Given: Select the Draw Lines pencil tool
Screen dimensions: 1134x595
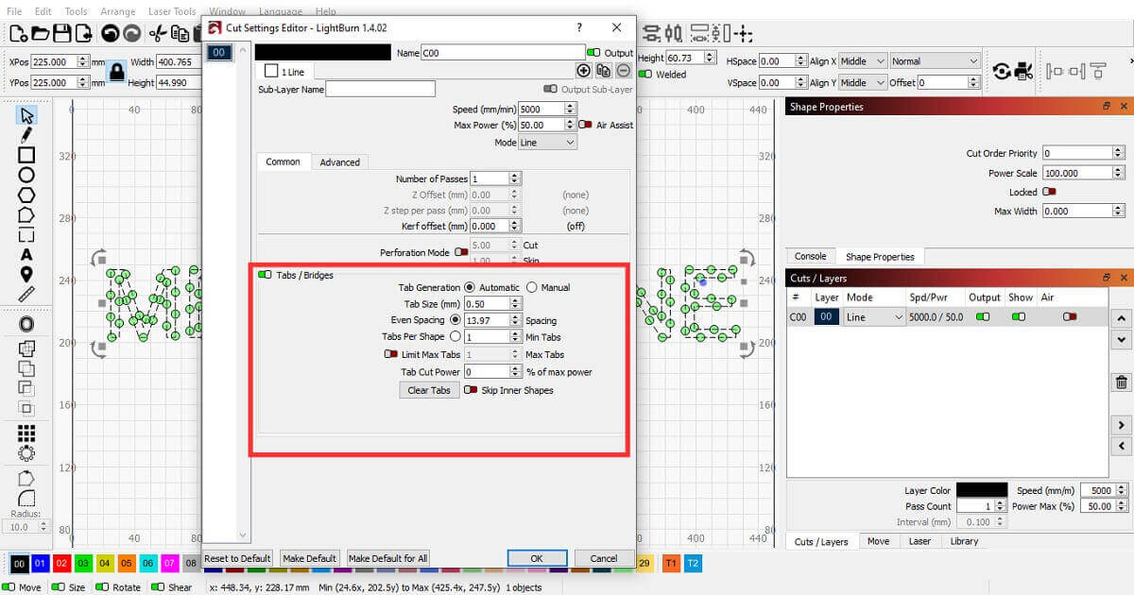Looking at the screenshot, I should 26,135.
